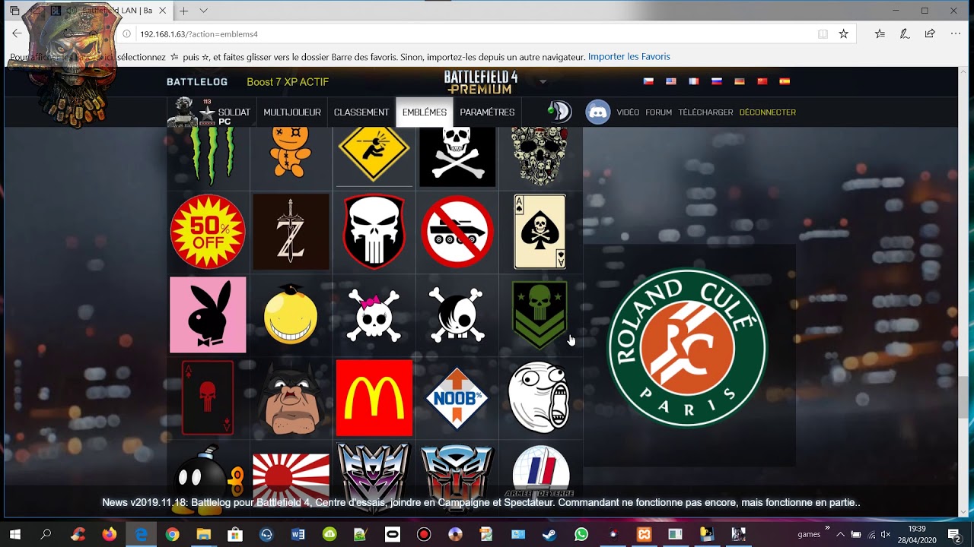
Task: Open Edge reading view icon
Action: [x=823, y=33]
